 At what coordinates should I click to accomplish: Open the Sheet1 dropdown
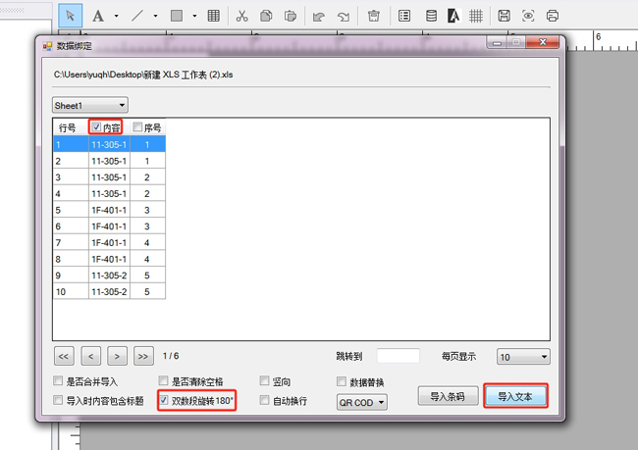[x=89, y=105]
